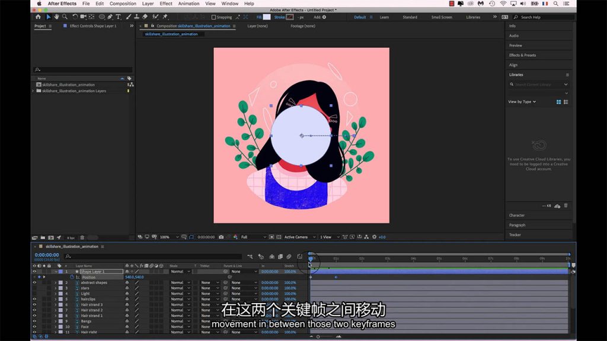607x341 pixels.
Task: Open the Effect menu
Action: [166, 4]
